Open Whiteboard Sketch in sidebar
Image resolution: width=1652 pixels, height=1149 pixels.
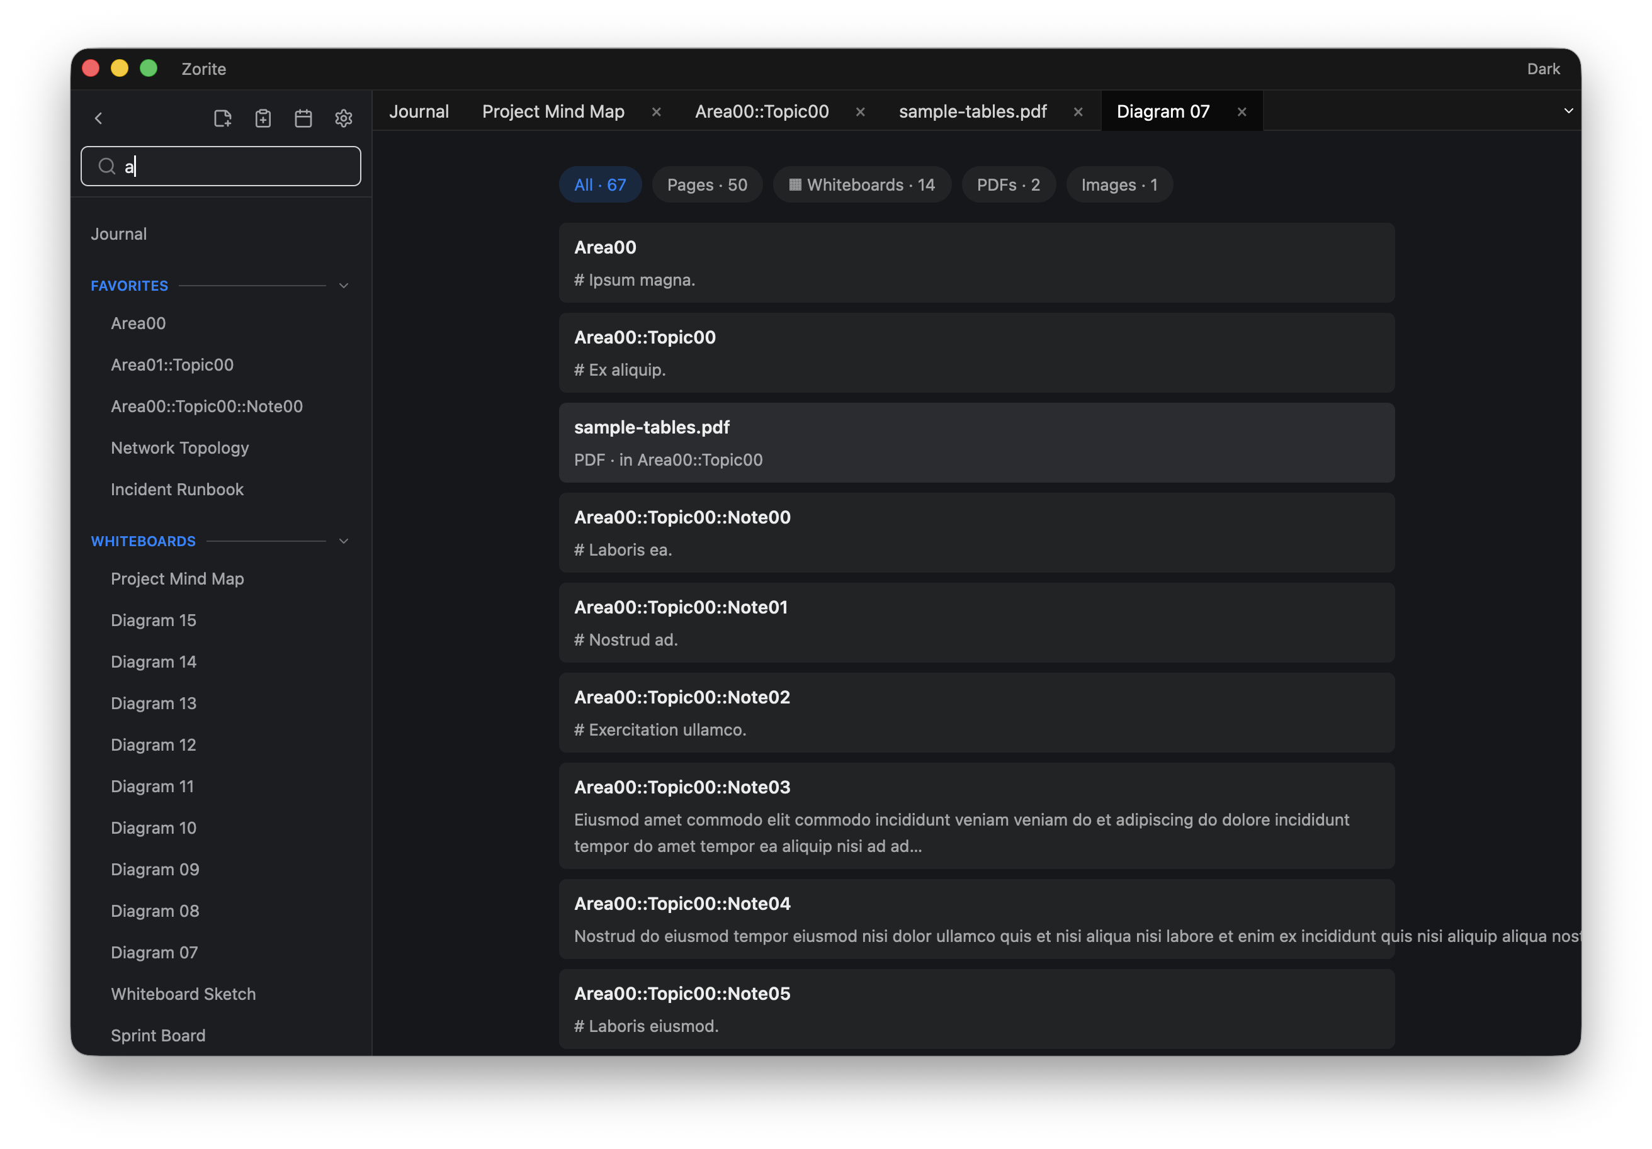pos(183,994)
